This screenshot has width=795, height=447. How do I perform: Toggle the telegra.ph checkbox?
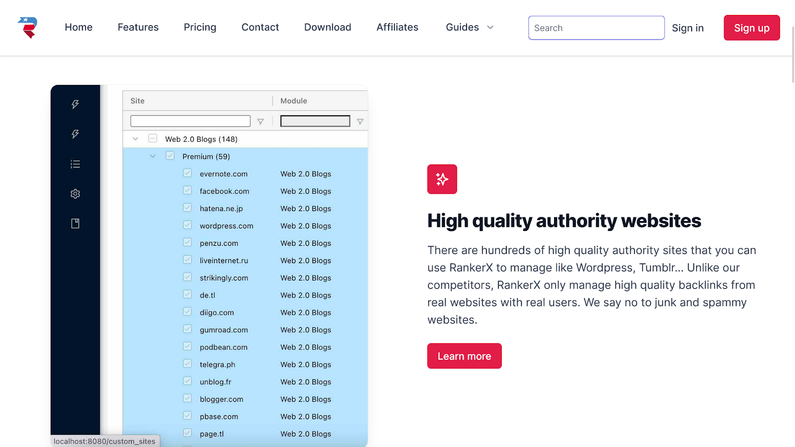187,364
